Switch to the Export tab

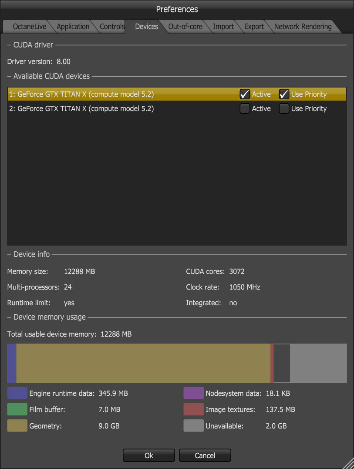pyautogui.click(x=254, y=27)
